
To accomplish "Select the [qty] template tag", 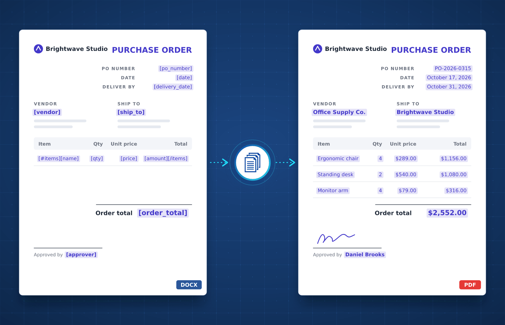I will point(97,159).
